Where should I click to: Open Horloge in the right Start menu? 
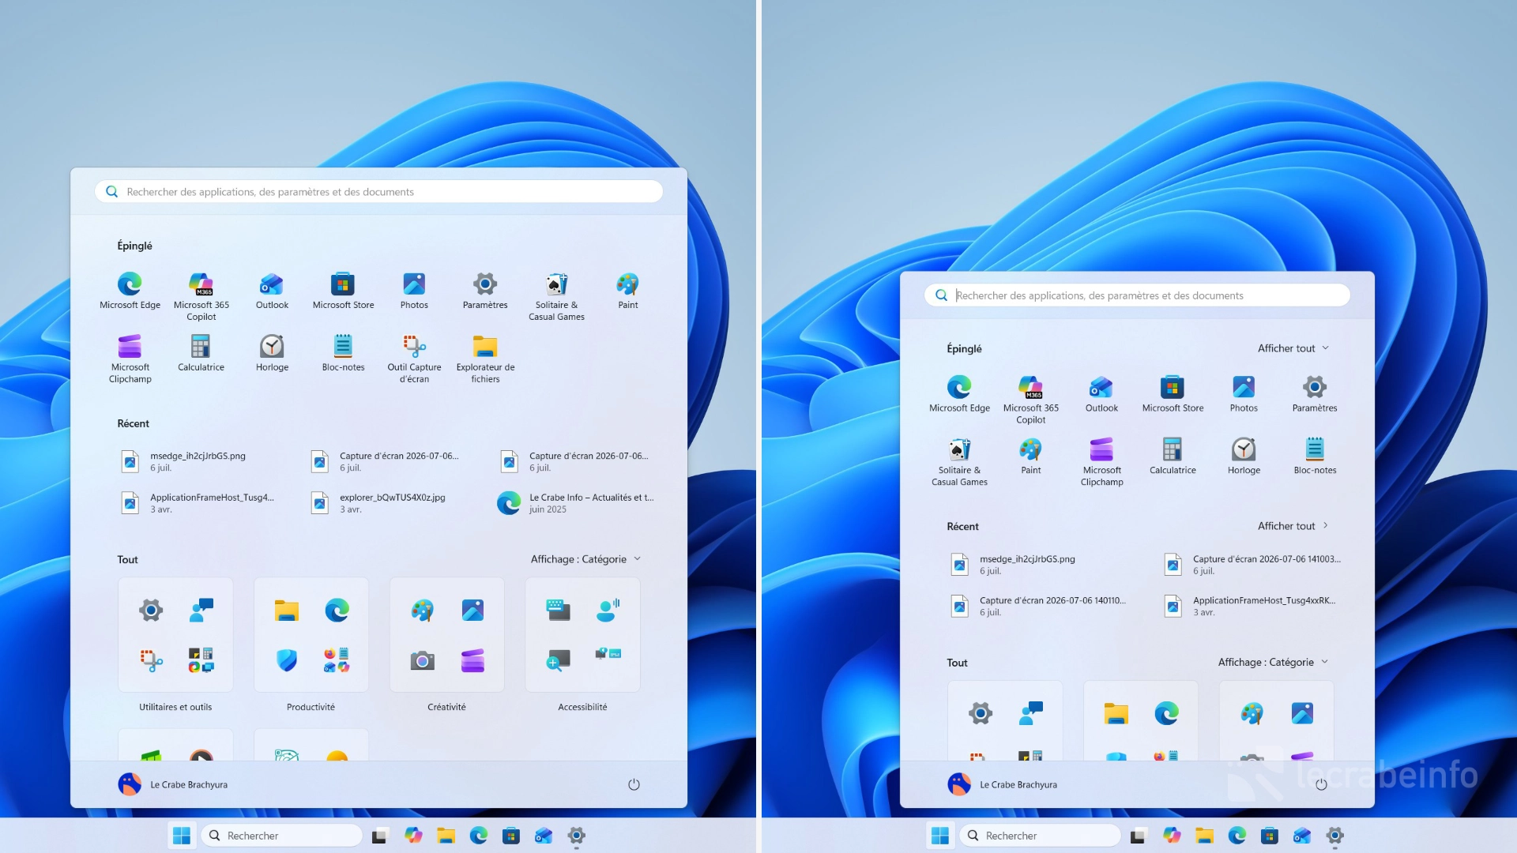click(x=1244, y=456)
